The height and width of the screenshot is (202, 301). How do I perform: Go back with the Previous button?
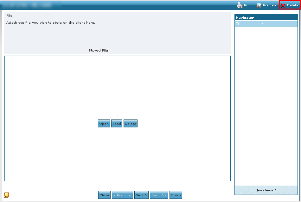[x=122, y=195]
